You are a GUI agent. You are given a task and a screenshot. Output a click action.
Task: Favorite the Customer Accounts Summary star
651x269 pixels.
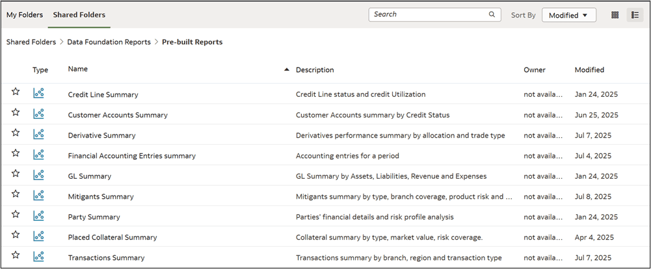point(16,114)
